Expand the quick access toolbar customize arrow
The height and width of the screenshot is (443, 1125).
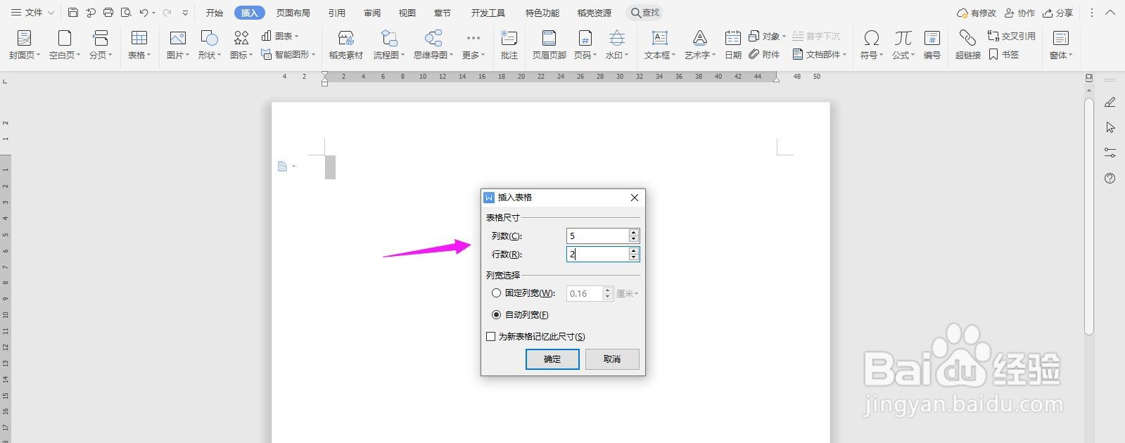point(185,13)
